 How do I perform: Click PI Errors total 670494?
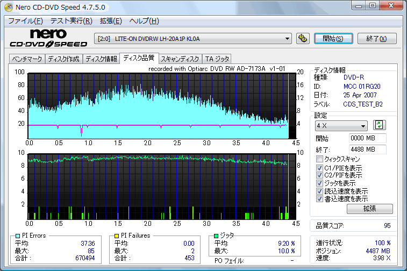click(x=85, y=258)
